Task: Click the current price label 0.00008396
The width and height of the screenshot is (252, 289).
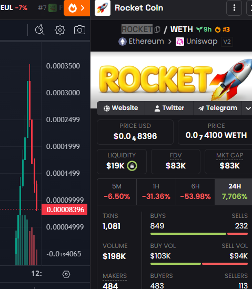Action: (x=65, y=210)
